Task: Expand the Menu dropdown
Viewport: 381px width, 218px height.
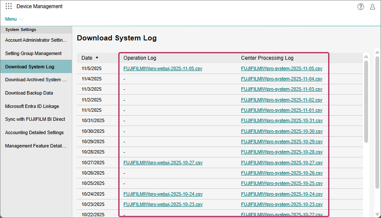Action: click(14, 19)
